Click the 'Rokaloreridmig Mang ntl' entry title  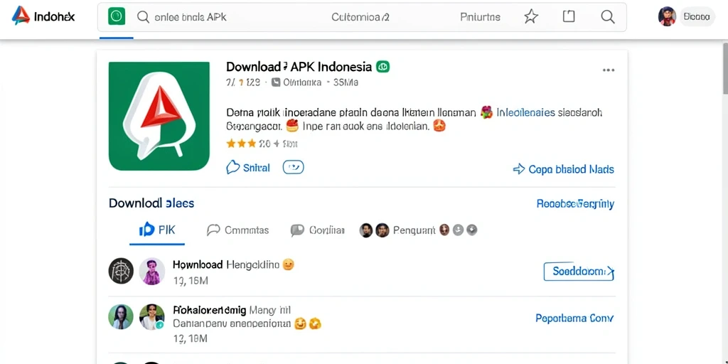[232, 310]
